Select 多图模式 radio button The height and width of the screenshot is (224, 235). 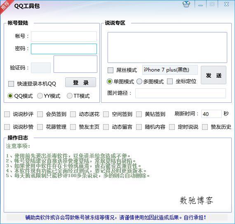point(139,82)
